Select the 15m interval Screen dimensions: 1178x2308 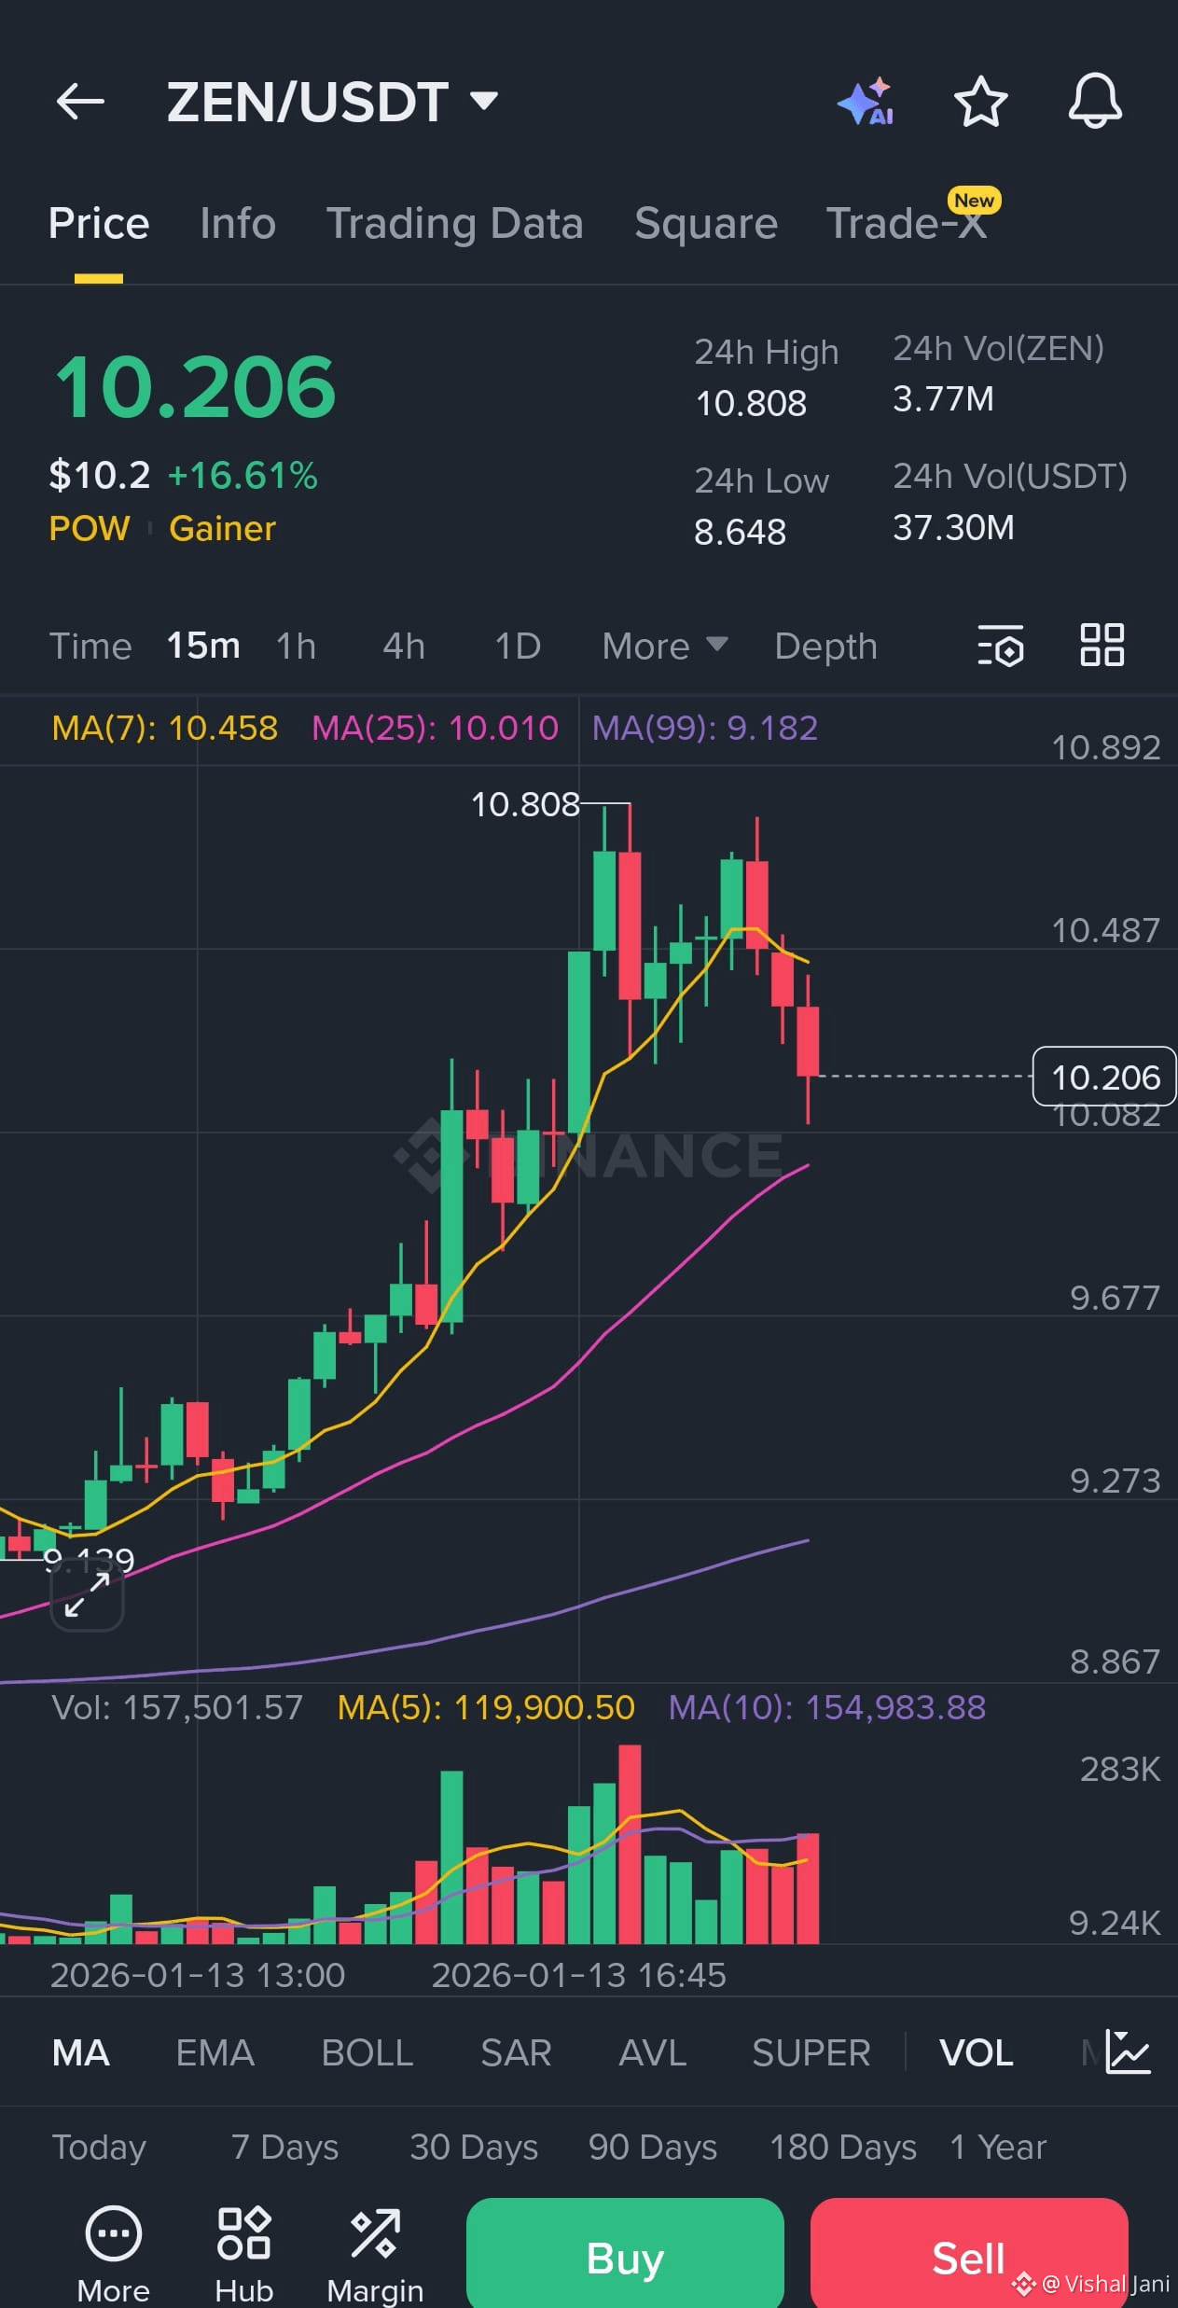203,646
